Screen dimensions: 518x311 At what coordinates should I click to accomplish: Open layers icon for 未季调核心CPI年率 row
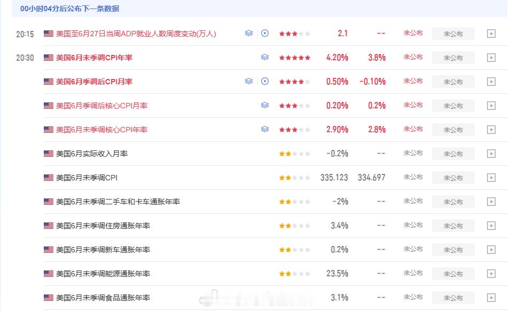click(x=265, y=130)
